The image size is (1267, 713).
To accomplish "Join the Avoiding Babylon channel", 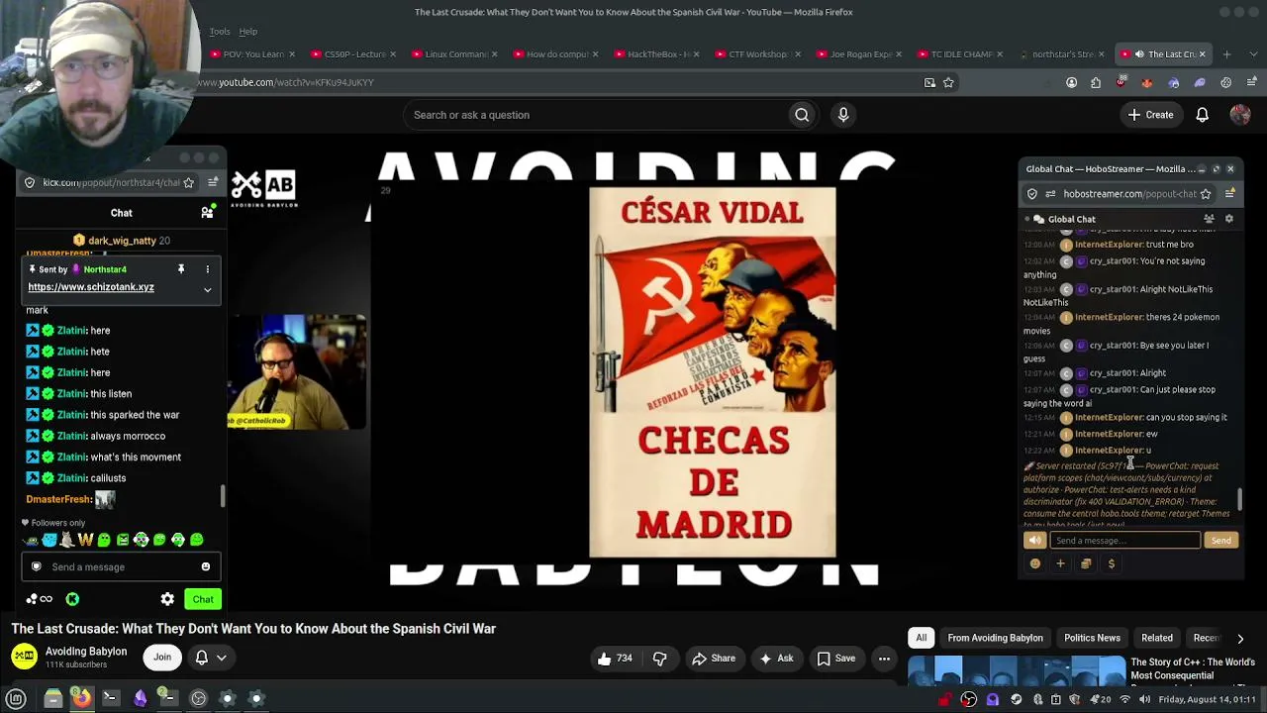I will (x=162, y=658).
